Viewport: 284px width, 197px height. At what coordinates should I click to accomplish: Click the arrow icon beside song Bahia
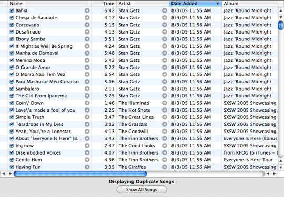[87, 10]
